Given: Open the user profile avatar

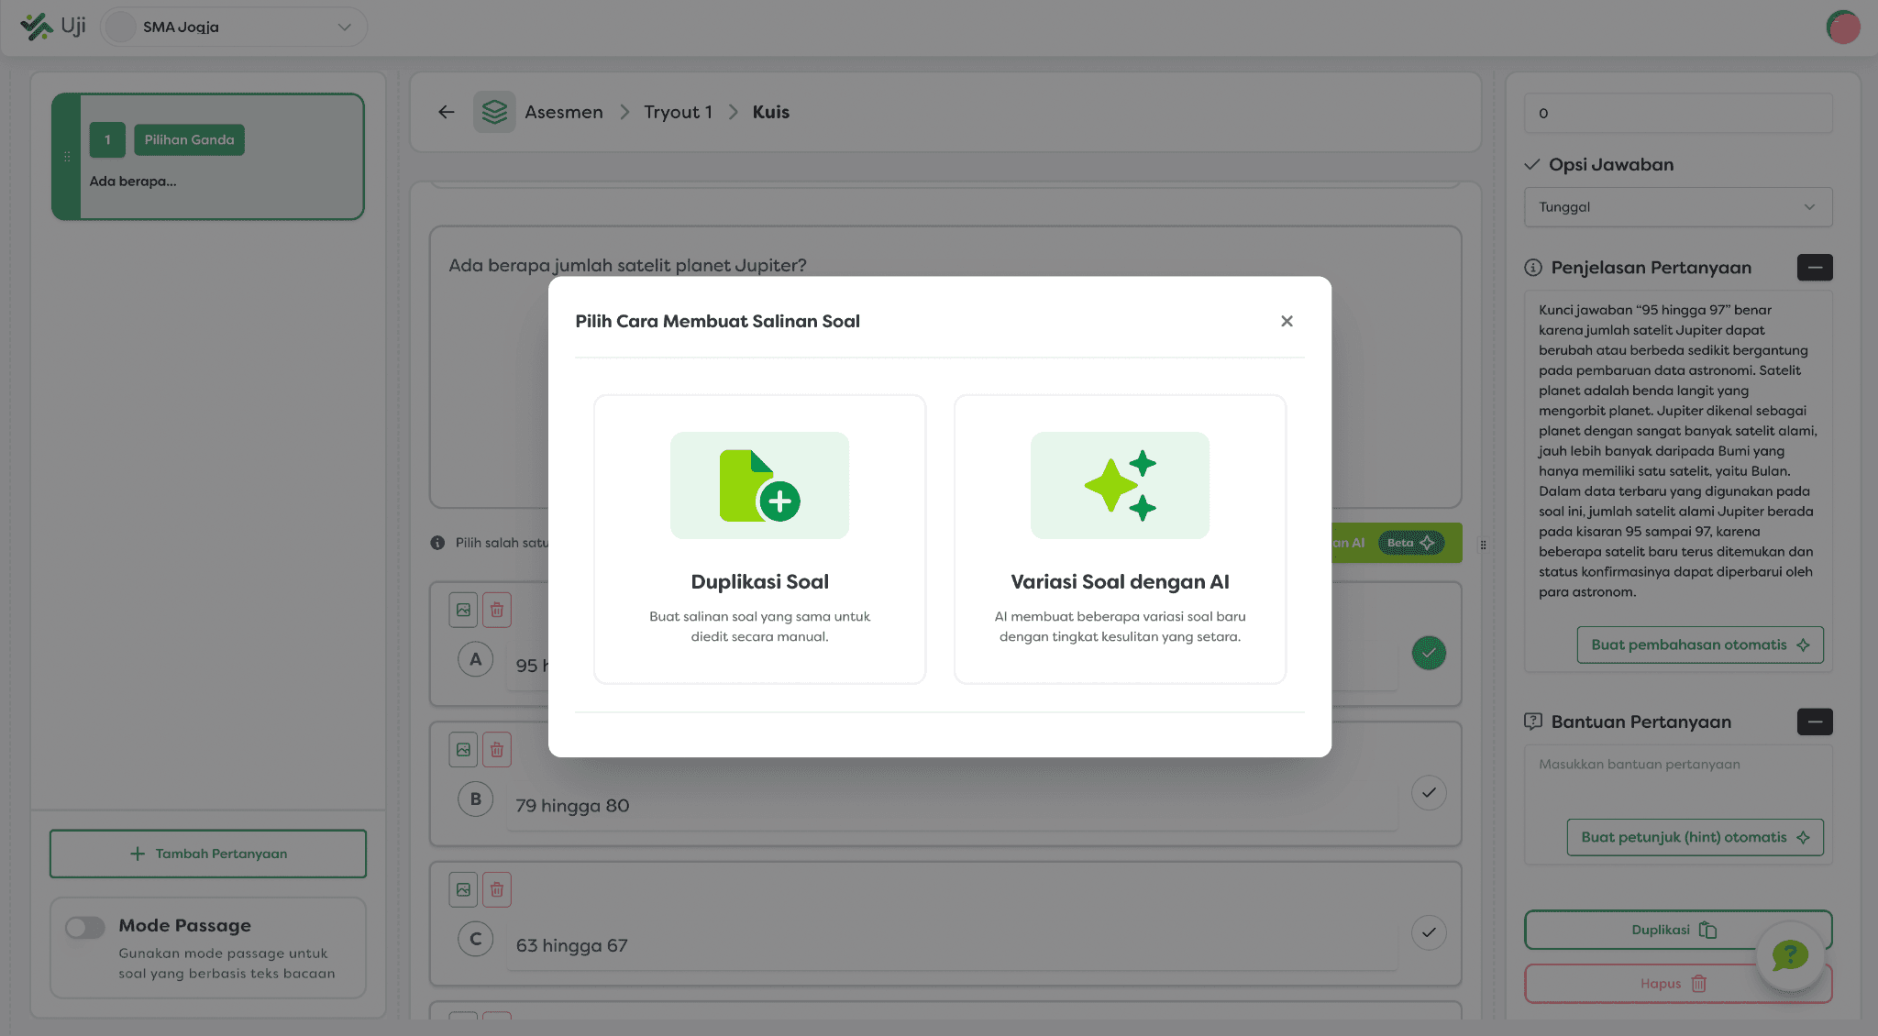Looking at the screenshot, I should point(1842,27).
